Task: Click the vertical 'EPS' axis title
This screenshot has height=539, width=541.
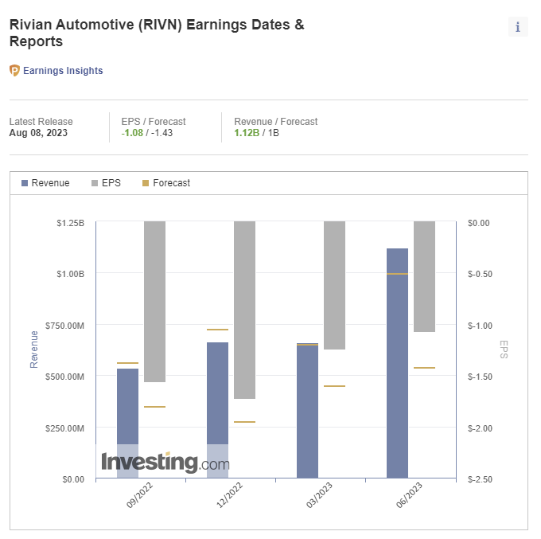Action: (x=504, y=350)
